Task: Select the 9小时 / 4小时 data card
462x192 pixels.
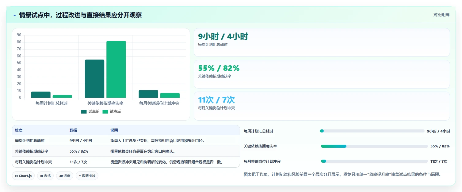Action: pos(322,42)
